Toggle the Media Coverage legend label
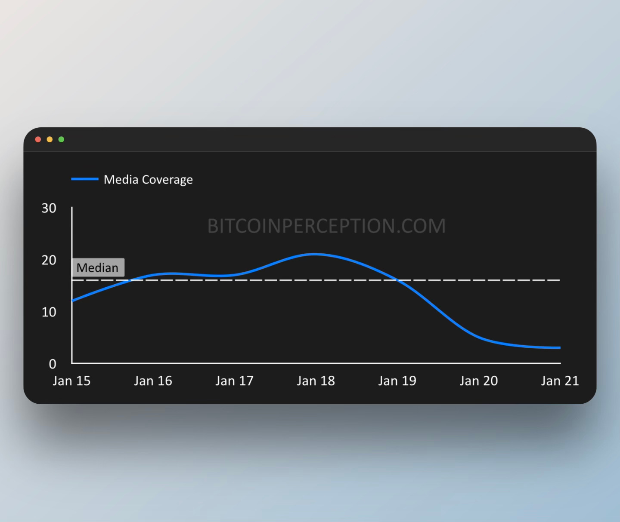The image size is (620, 522). 148,179
